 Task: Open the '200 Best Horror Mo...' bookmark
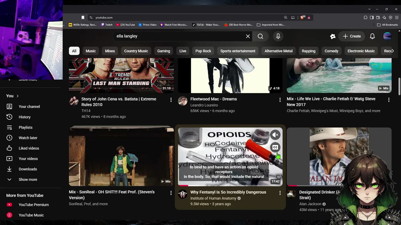238,25
